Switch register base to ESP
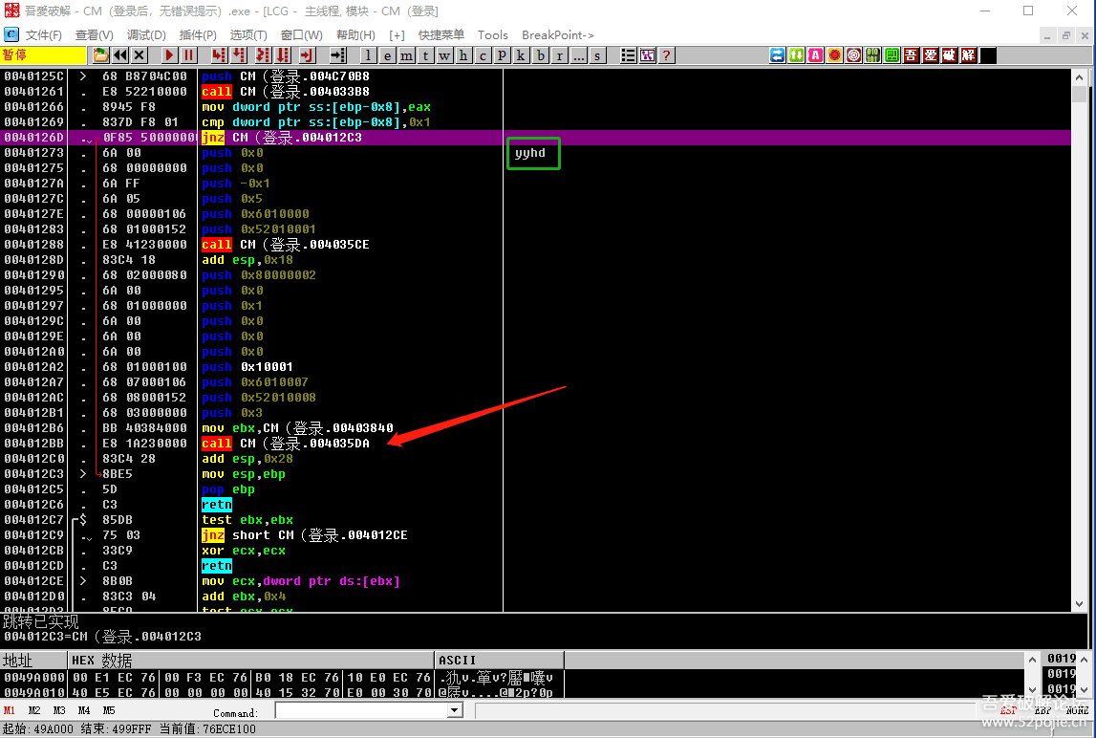This screenshot has width=1096, height=738. pyautogui.click(x=1008, y=710)
